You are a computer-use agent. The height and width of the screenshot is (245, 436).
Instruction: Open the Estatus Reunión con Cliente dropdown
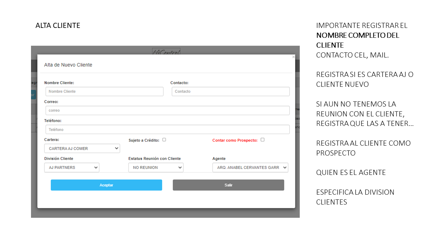pyautogui.click(x=156, y=168)
